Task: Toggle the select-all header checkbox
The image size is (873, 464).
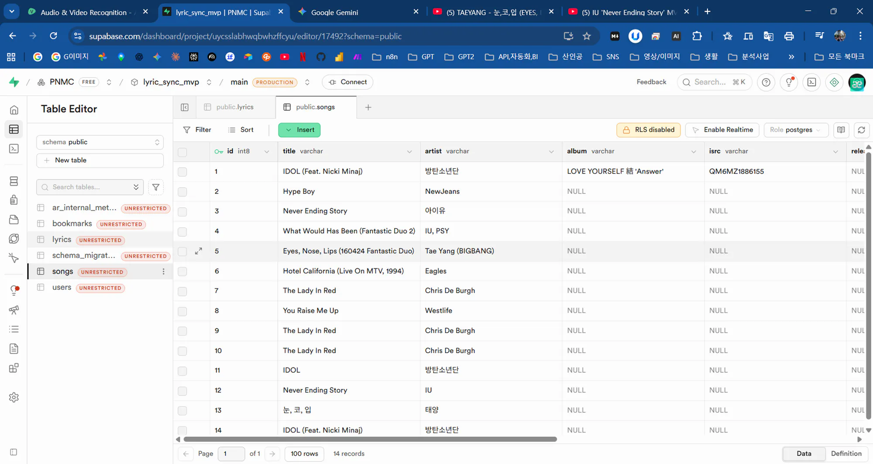Action: click(182, 151)
